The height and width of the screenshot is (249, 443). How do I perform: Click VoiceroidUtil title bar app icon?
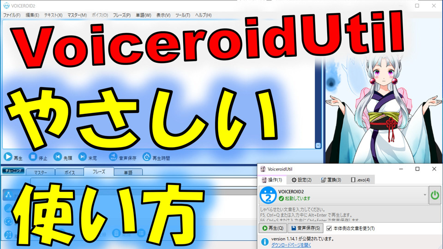click(x=263, y=169)
